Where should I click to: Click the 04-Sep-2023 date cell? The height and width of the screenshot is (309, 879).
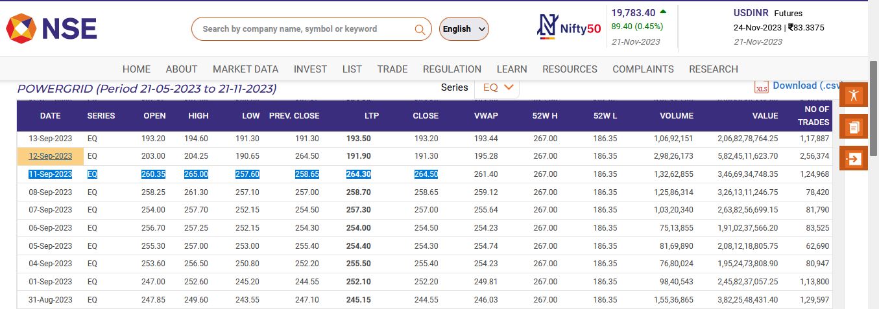[51, 264]
